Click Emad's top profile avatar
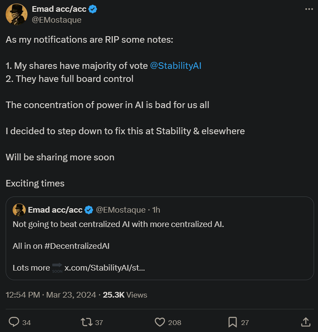318x332 pixels. [x=17, y=14]
